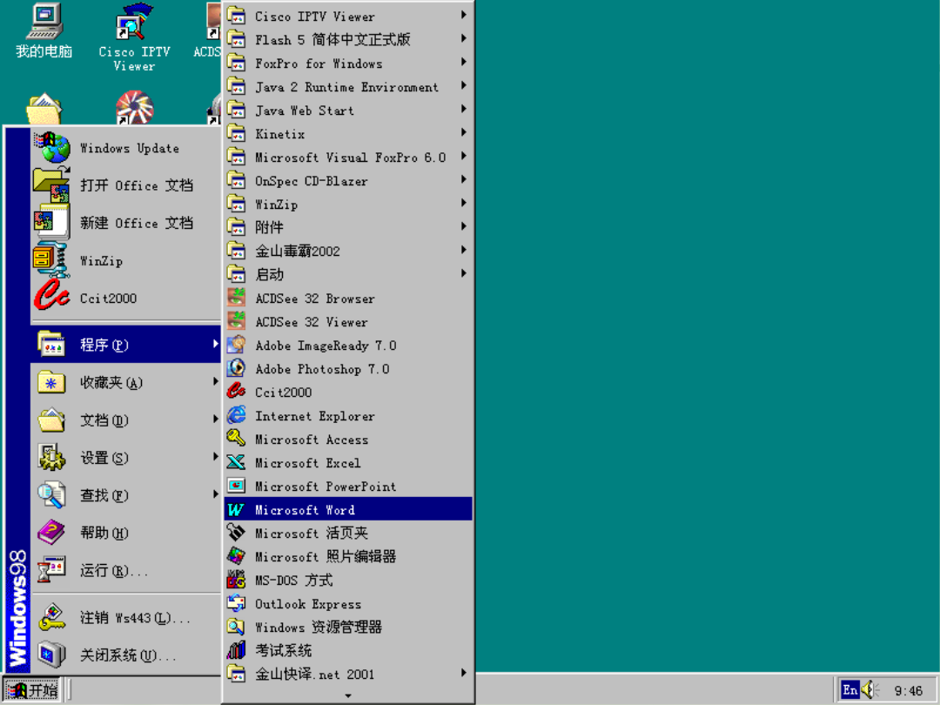Screen dimensions: 940x705
Task: Click Microsoft 活页夹 icon
Action: (236, 533)
